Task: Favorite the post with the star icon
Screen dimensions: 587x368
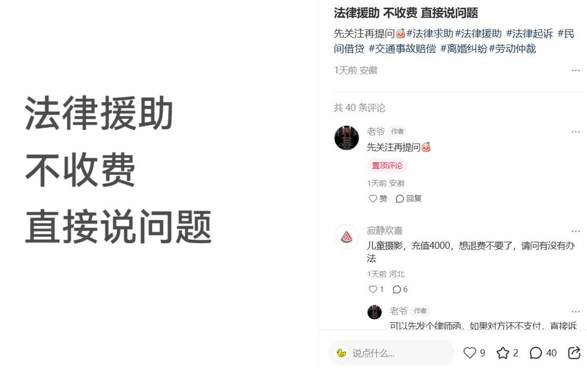Action: (x=503, y=352)
